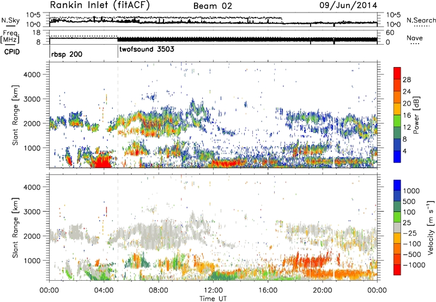Viewport: 436px width, 302px height.
Task: Click the 'Time UT' axis title
Action: coord(213,299)
